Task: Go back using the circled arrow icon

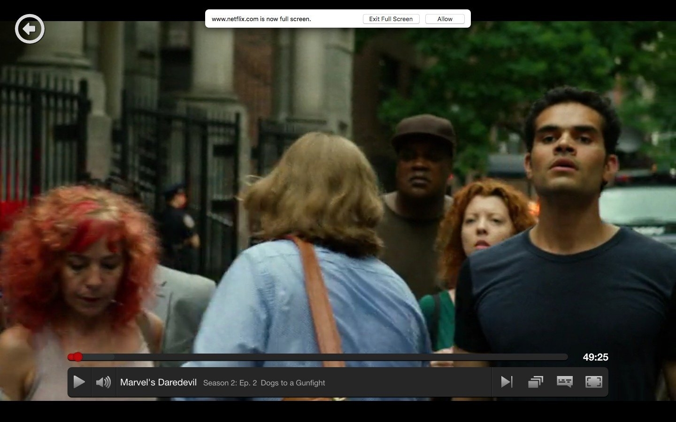Action: (30, 29)
